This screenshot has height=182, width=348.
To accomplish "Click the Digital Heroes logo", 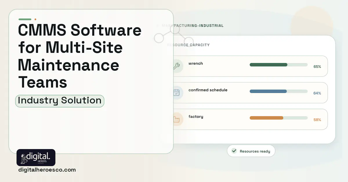I will pyautogui.click(x=36, y=157).
